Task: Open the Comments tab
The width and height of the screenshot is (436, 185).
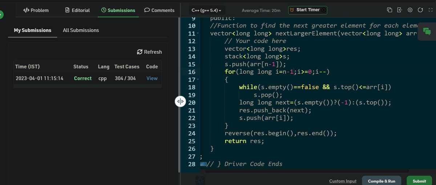Action: (159, 10)
